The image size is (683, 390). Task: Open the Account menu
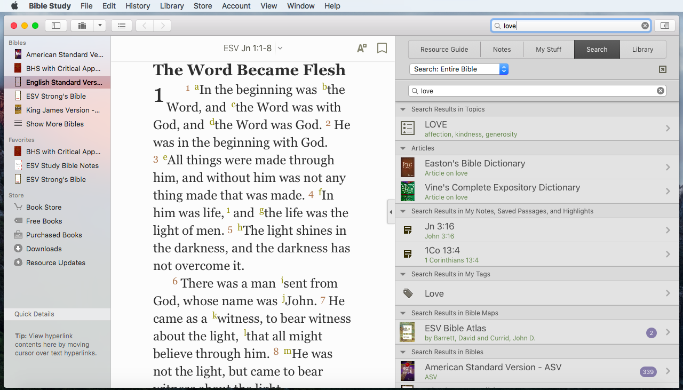pos(236,6)
